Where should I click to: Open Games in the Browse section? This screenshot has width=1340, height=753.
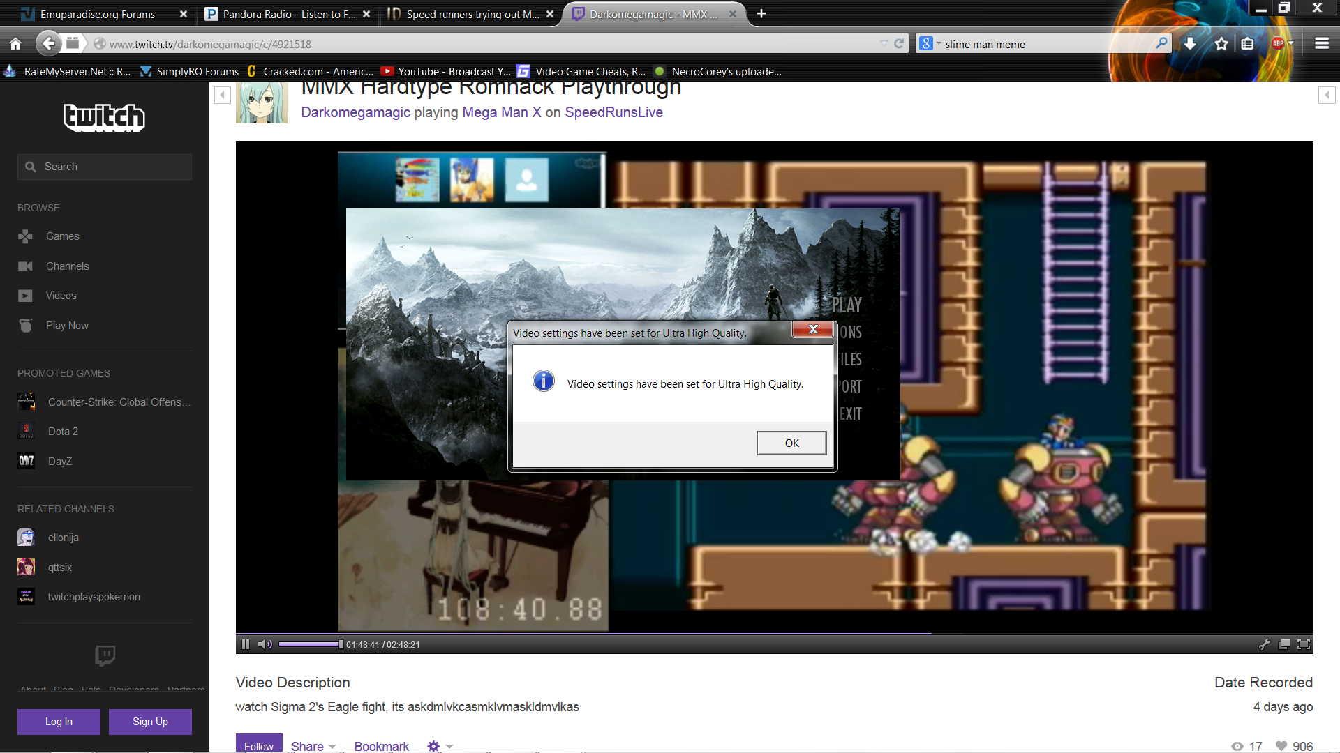(x=63, y=236)
